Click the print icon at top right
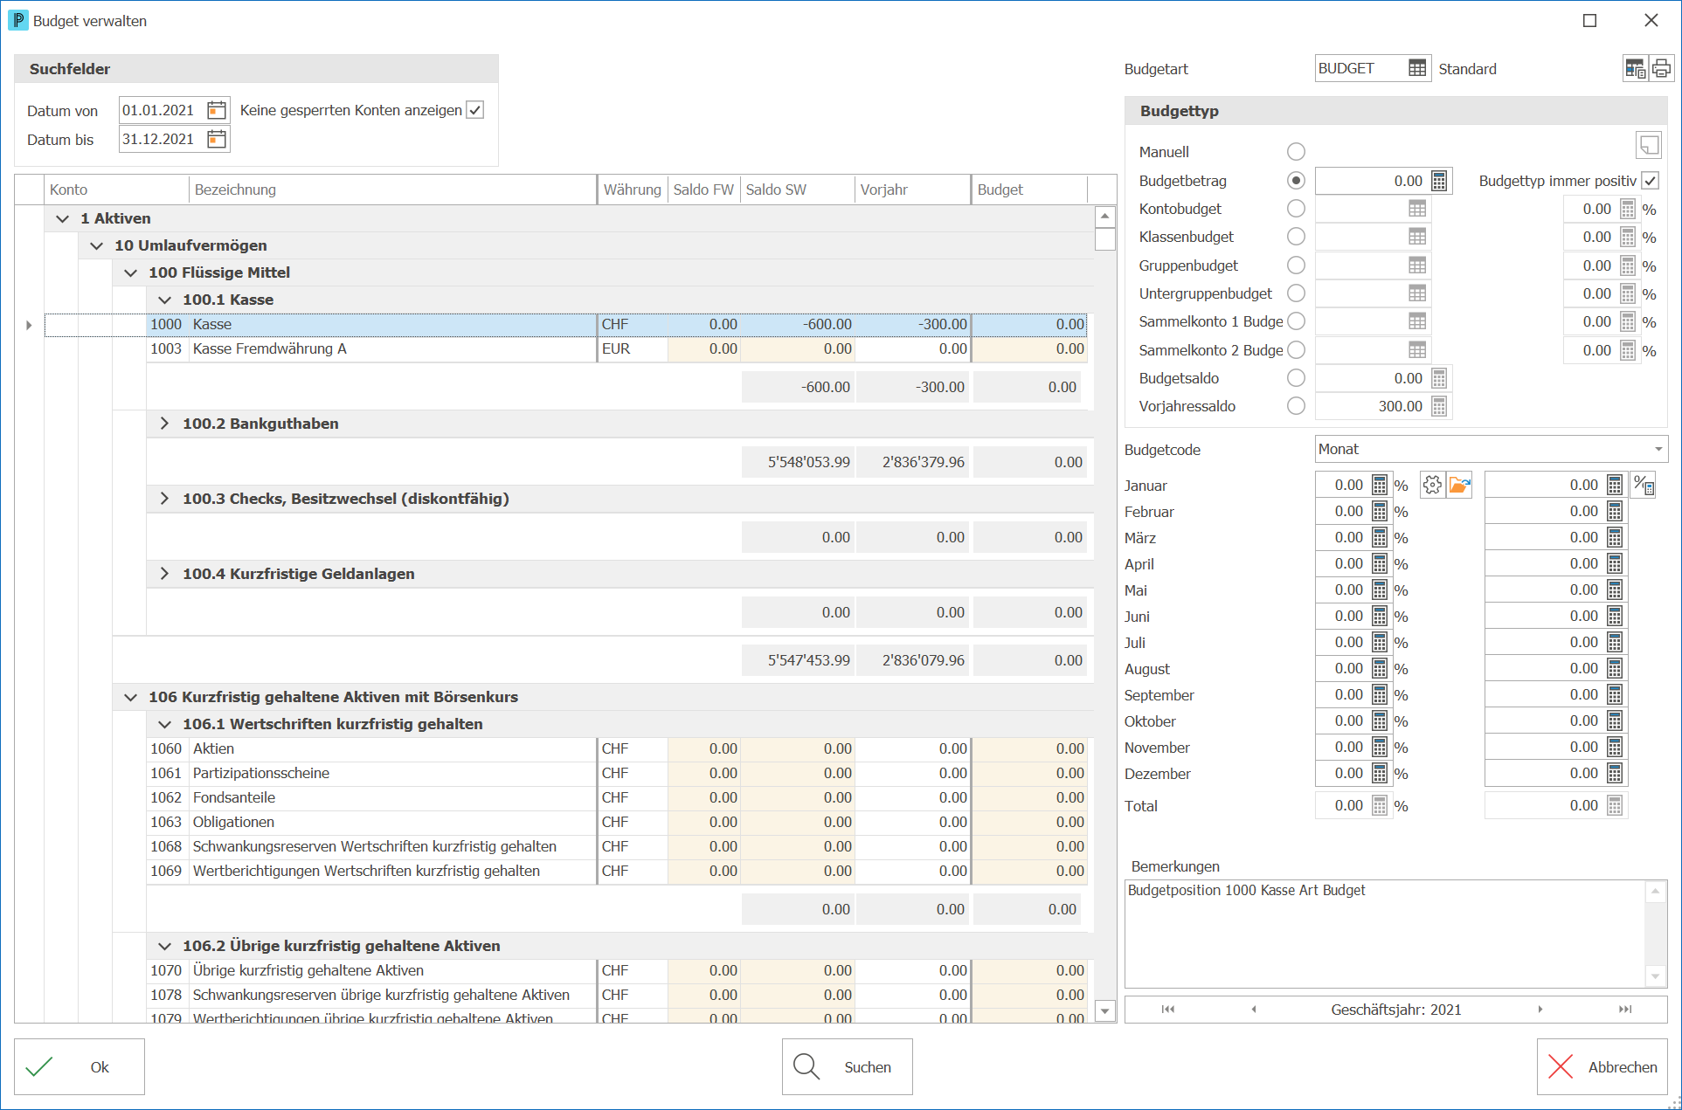 click(1661, 68)
